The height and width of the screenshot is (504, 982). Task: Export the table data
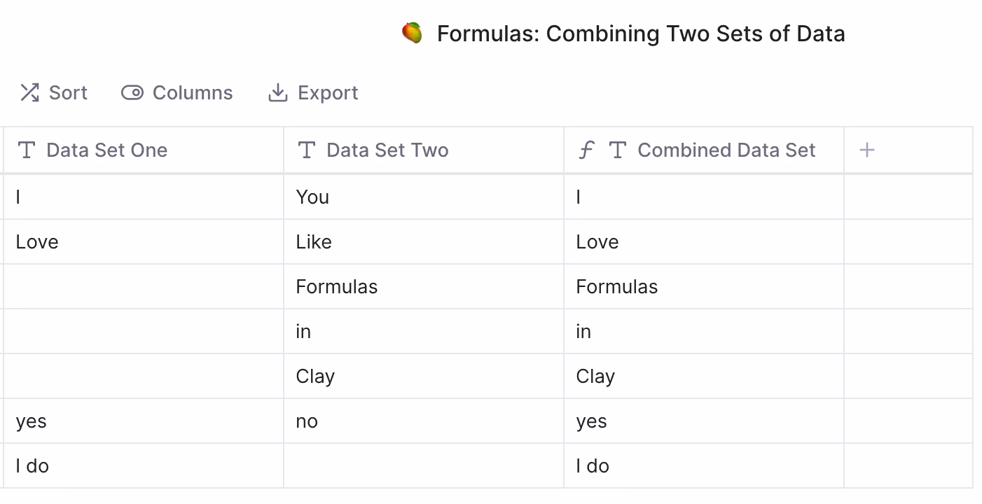(313, 92)
